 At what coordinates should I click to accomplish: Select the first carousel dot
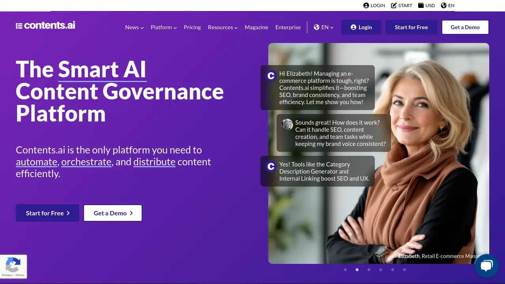click(x=345, y=270)
